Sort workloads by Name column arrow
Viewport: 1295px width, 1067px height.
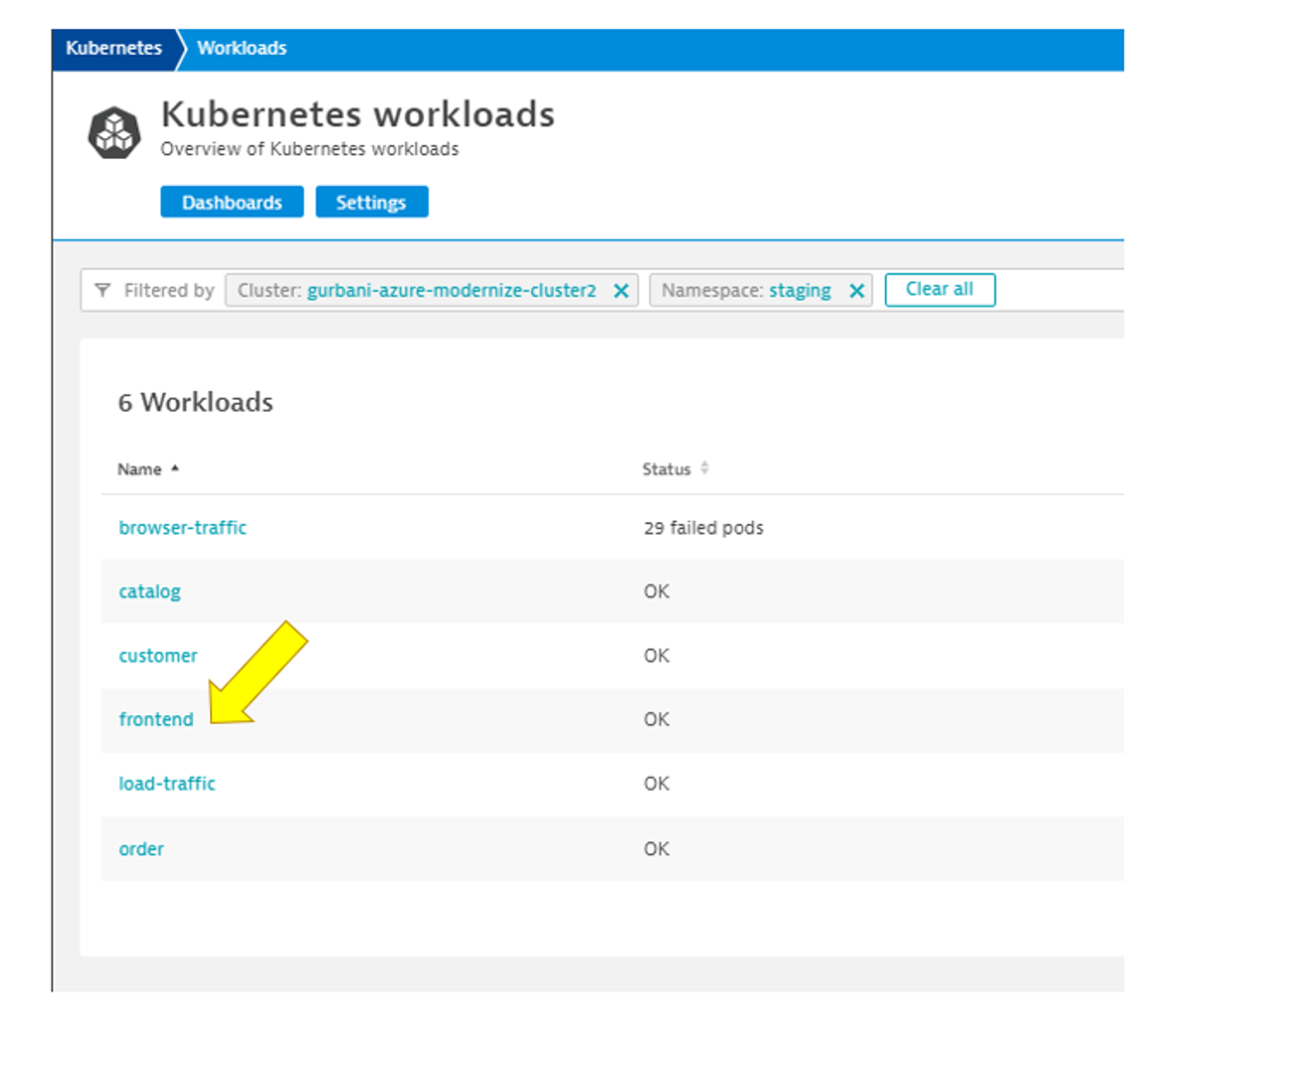point(175,468)
